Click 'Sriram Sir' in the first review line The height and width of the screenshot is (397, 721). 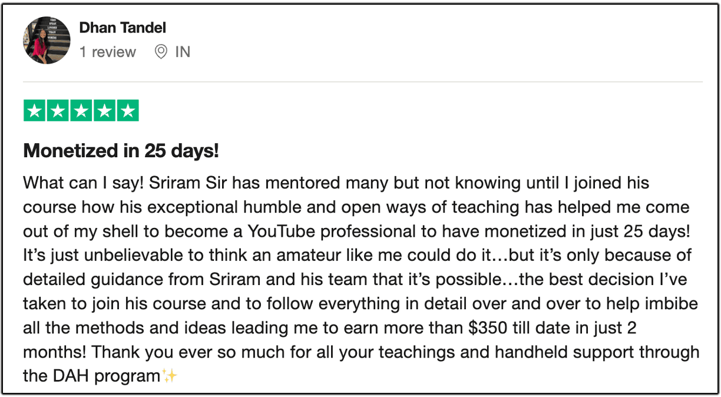click(x=188, y=183)
